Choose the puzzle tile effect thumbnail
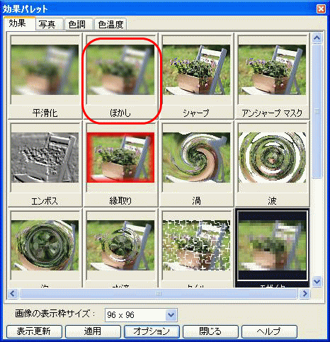Screen dimensions: 330x342 (196, 248)
